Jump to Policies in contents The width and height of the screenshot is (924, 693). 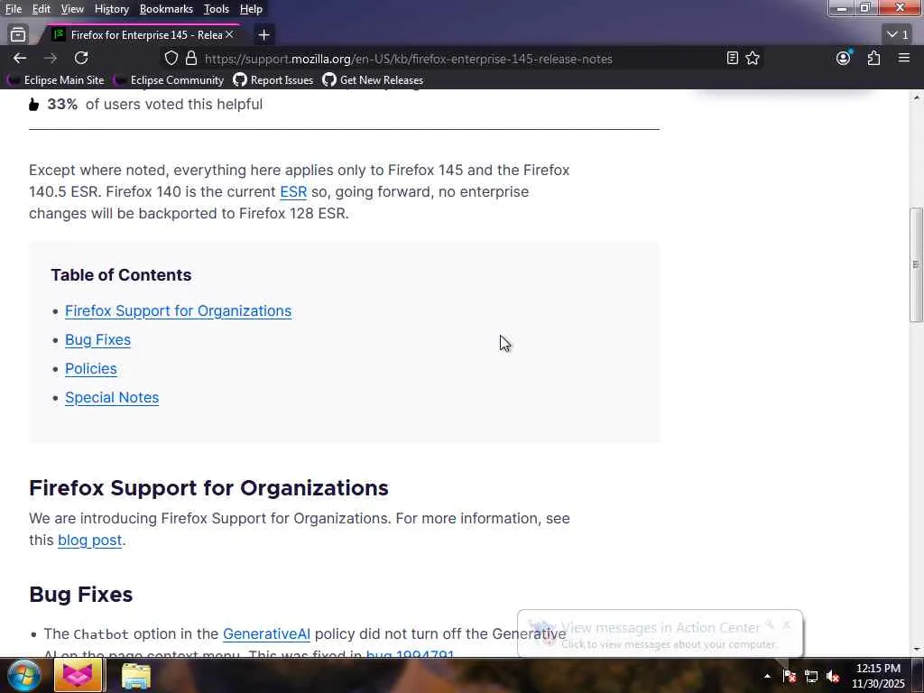pos(91,368)
